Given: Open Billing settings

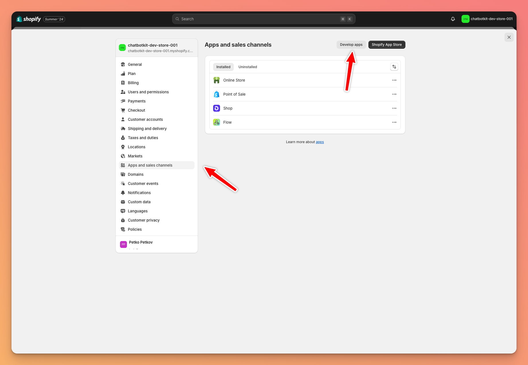Looking at the screenshot, I should [156, 83].
